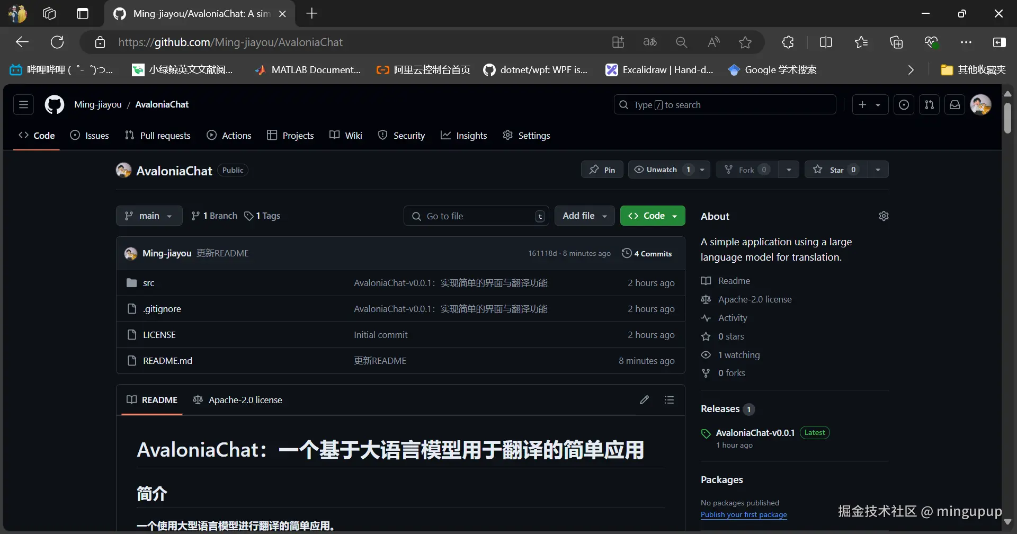Open the .gitignore file

tap(162, 309)
